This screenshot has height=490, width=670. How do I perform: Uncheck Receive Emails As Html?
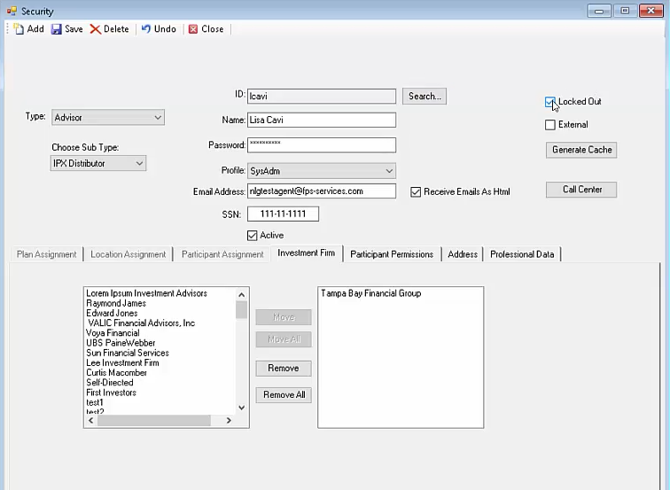point(416,191)
